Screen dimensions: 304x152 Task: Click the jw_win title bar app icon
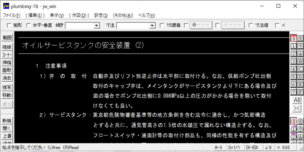tap(6, 6)
